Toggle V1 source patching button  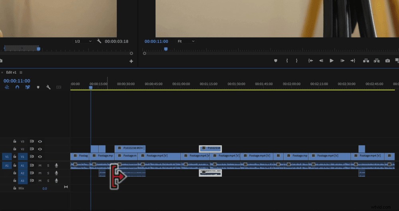tap(7, 157)
